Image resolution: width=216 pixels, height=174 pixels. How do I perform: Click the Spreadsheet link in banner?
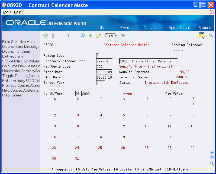coord(179,28)
